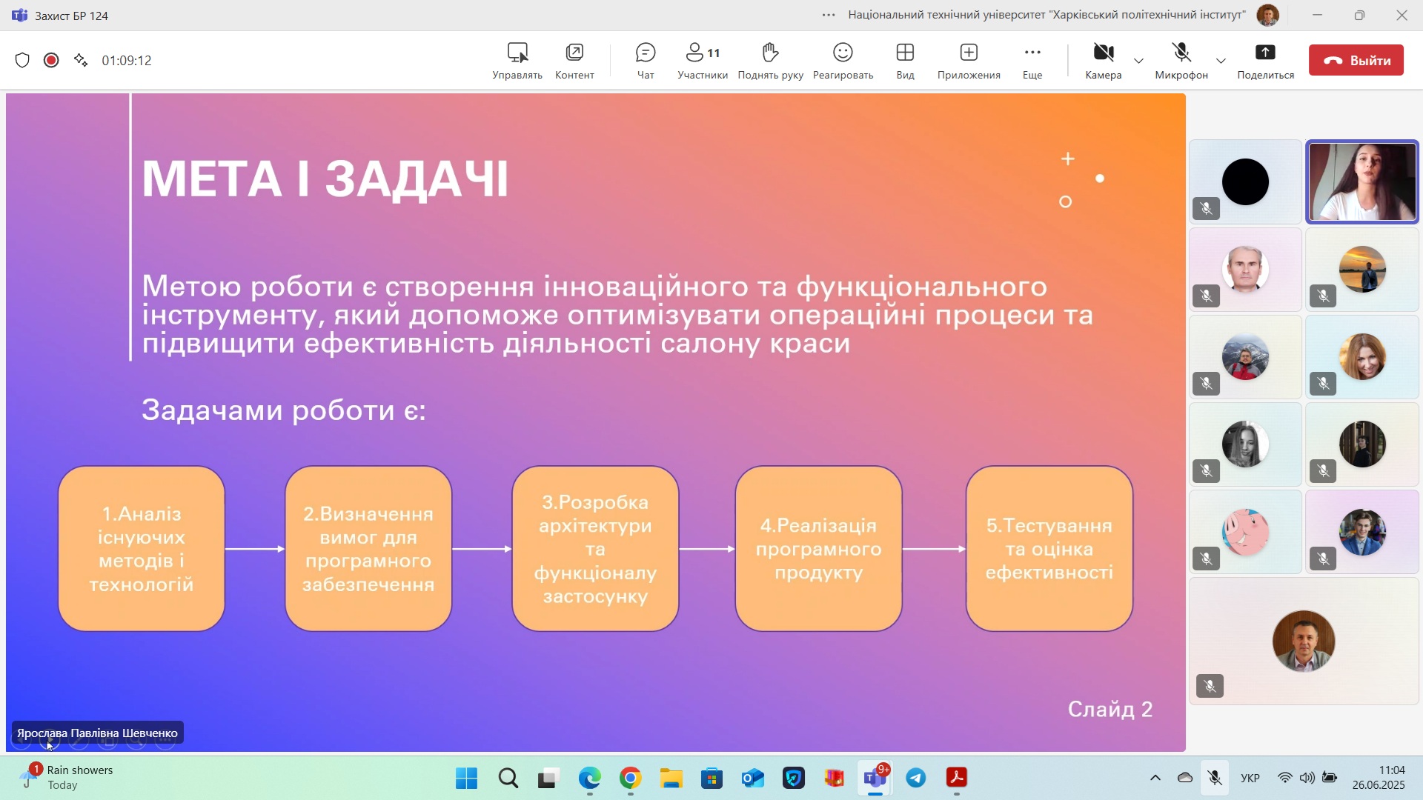Expand camera options dropdown arrow
1423x800 pixels.
pos(1138,61)
